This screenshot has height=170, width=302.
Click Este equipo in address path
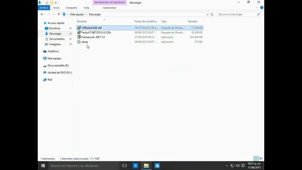point(77,15)
